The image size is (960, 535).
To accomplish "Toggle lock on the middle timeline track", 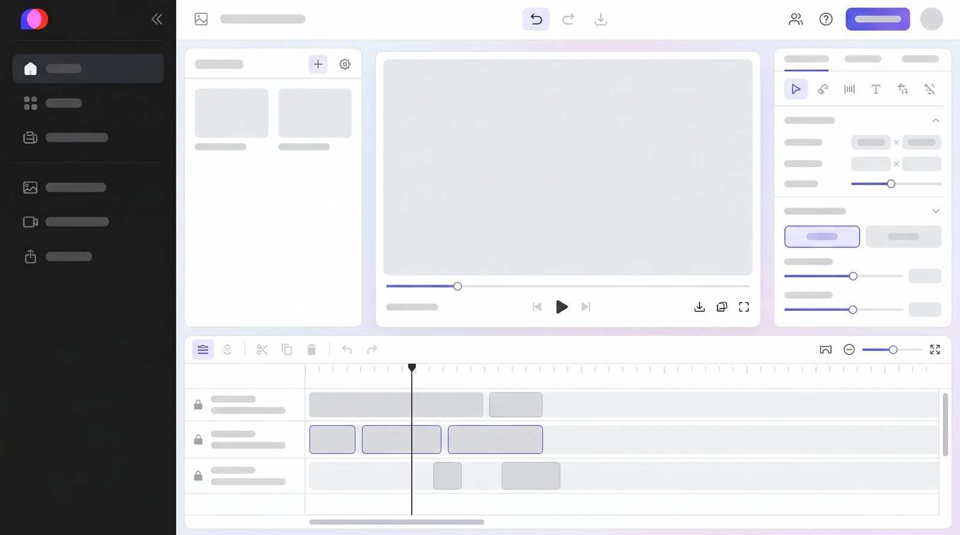I will click(198, 440).
